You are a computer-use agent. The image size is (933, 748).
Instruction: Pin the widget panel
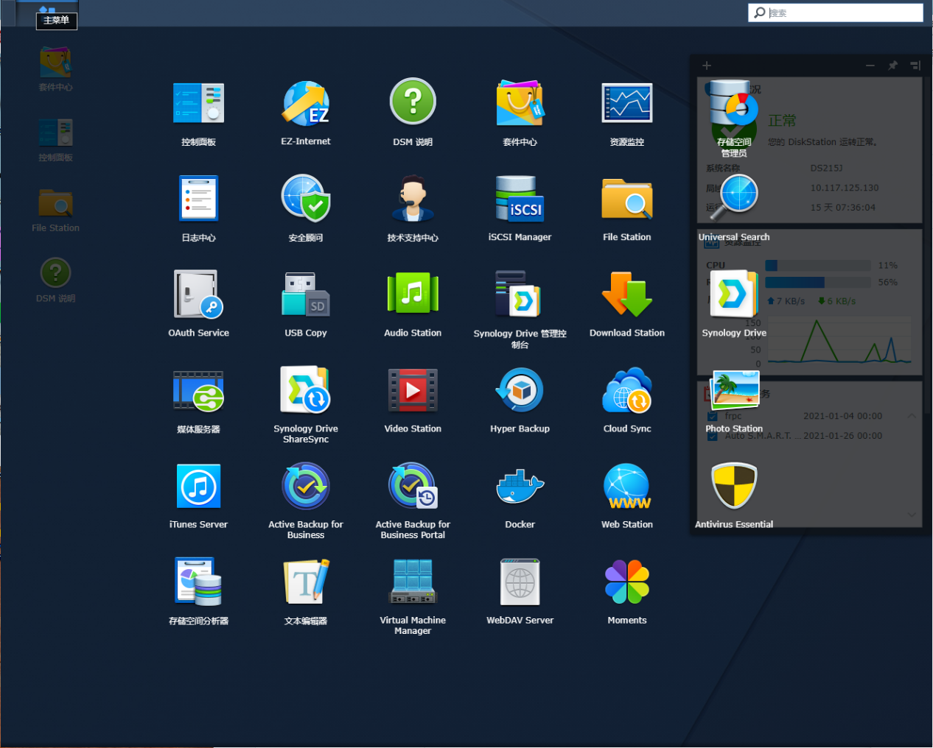892,66
